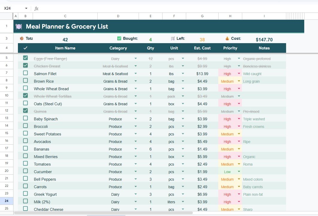Click the shopping cart icon beside Left
The image size is (318, 216).
[x=173, y=38]
